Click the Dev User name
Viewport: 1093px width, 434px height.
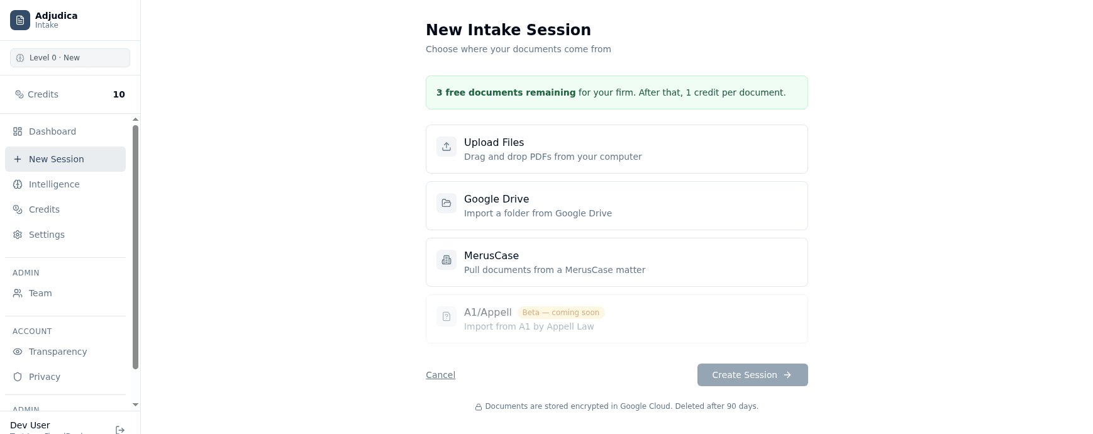click(x=30, y=425)
